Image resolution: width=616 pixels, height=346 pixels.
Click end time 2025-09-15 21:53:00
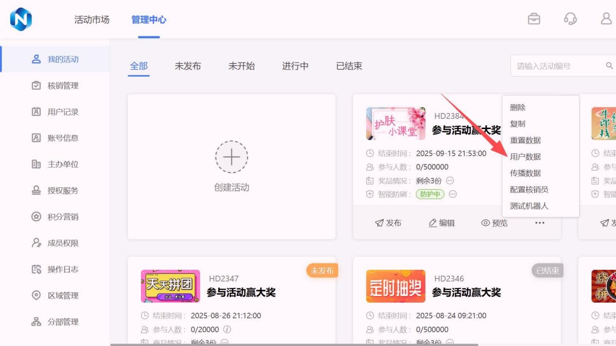[451, 153]
